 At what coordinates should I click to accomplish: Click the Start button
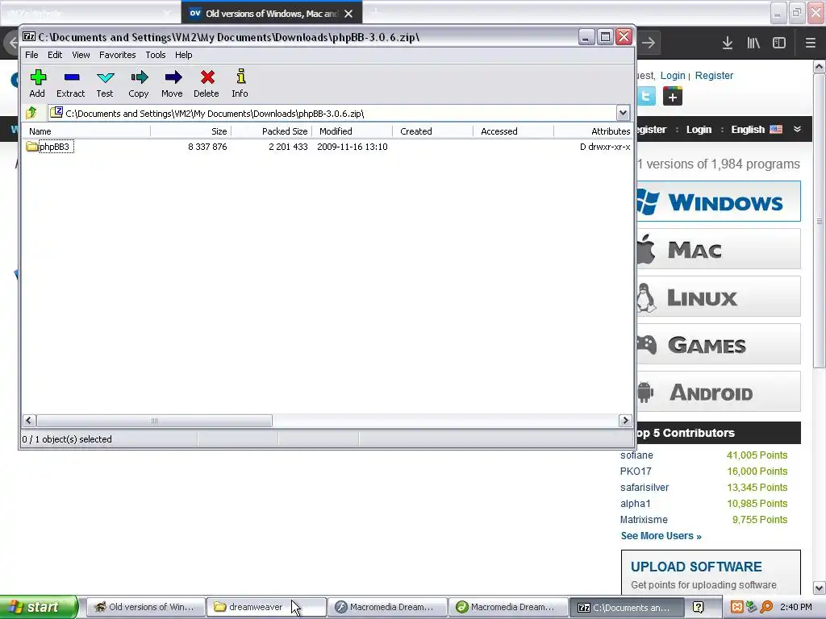coord(39,608)
